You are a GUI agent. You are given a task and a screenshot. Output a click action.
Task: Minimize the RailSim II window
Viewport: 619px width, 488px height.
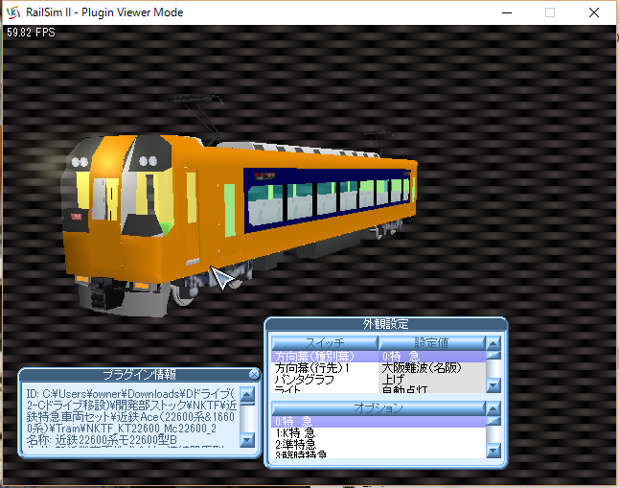507,12
